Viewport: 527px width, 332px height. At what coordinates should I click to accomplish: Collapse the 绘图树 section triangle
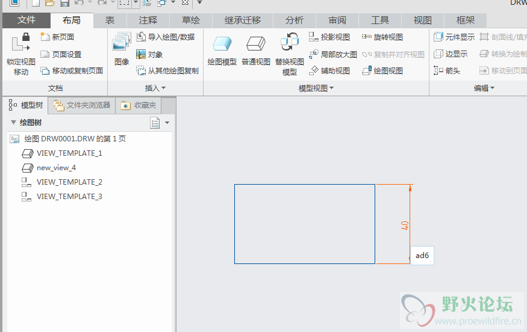click(13, 123)
